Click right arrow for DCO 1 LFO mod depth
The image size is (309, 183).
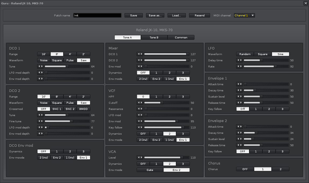click(42, 73)
